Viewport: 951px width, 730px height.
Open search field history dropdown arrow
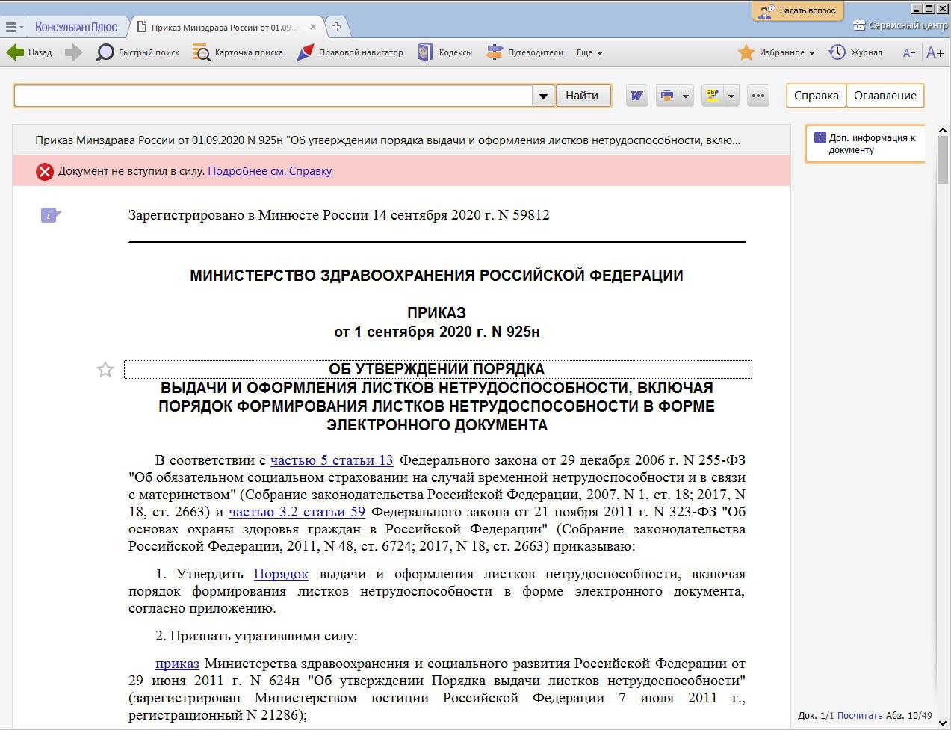tap(543, 96)
